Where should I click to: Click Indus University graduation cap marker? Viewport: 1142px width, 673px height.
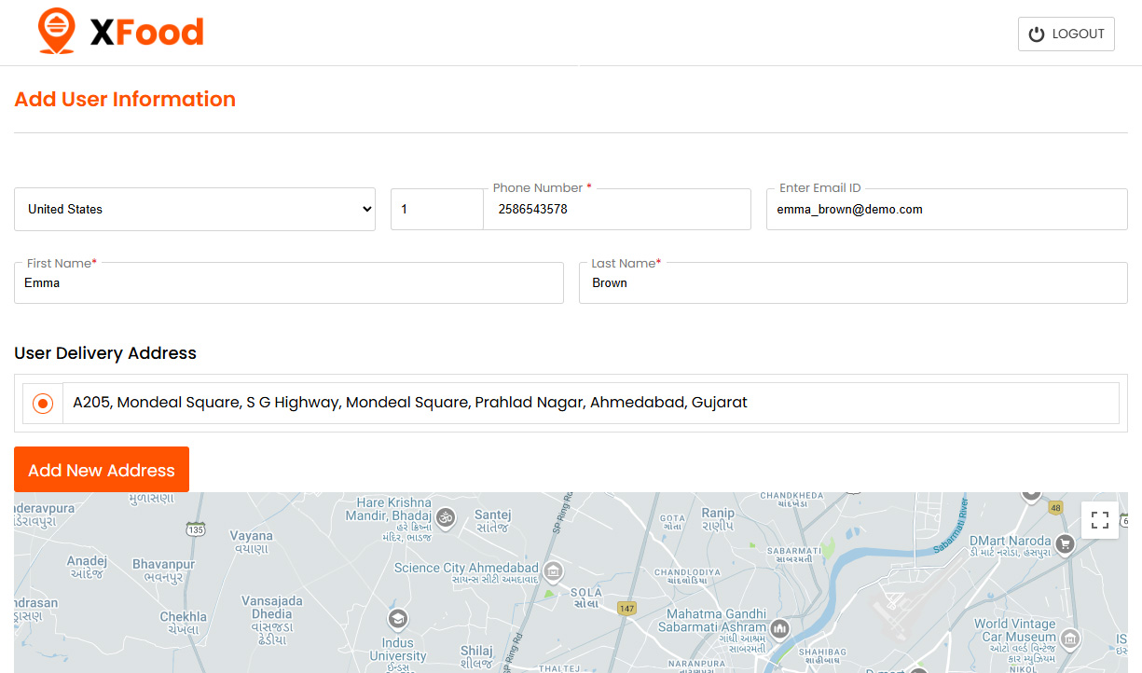click(x=397, y=619)
